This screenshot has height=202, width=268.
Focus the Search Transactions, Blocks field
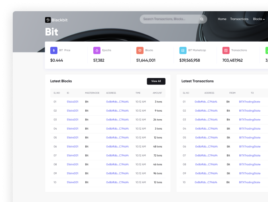[x=169, y=19]
